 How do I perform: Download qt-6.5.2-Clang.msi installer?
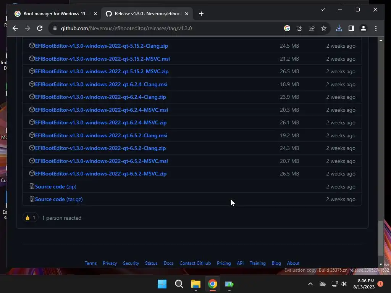coord(101,135)
